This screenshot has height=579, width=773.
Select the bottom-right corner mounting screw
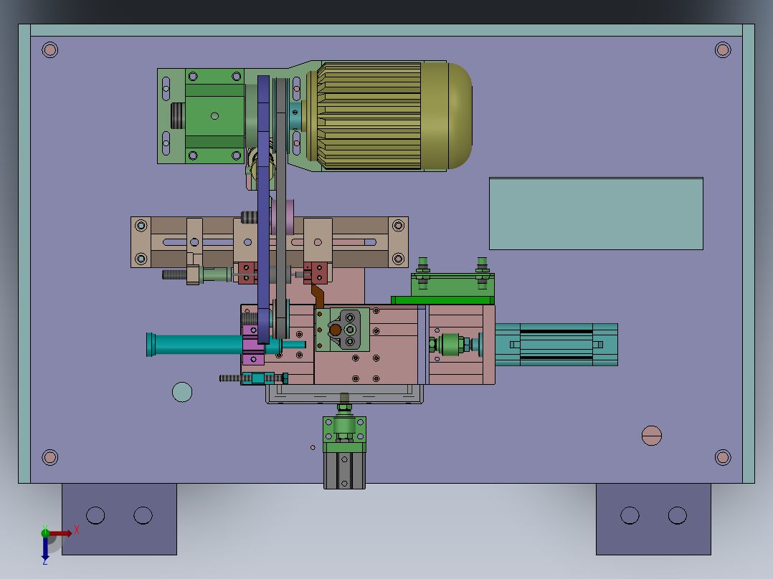[x=723, y=457]
